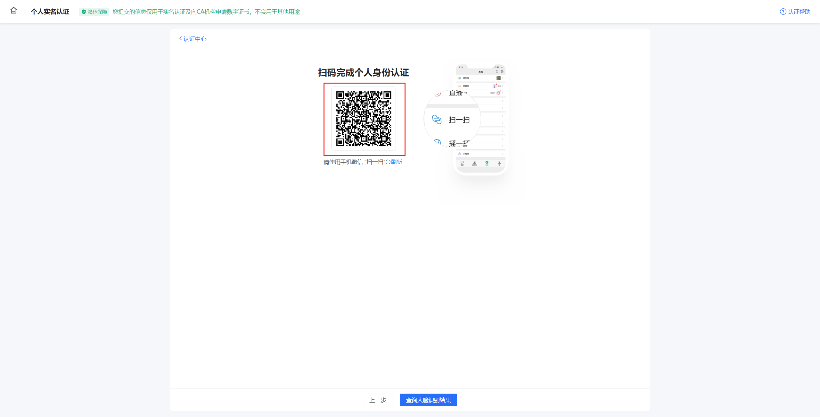Viewport: 820px width, 417px height.
Task: Go to home via house icon
Action: [x=13, y=11]
